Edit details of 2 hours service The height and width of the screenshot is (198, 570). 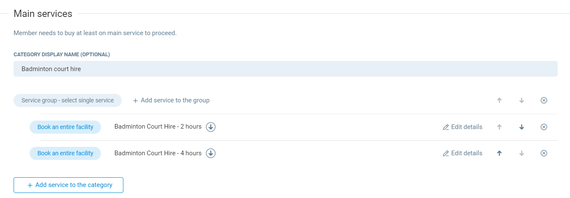click(462, 127)
